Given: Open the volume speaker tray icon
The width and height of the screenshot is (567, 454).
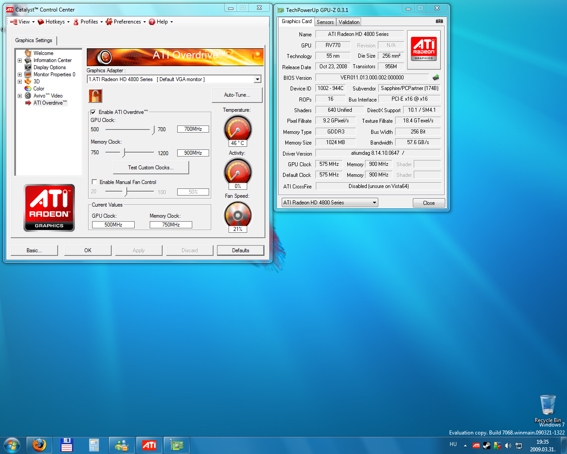Looking at the screenshot, I should [x=508, y=446].
